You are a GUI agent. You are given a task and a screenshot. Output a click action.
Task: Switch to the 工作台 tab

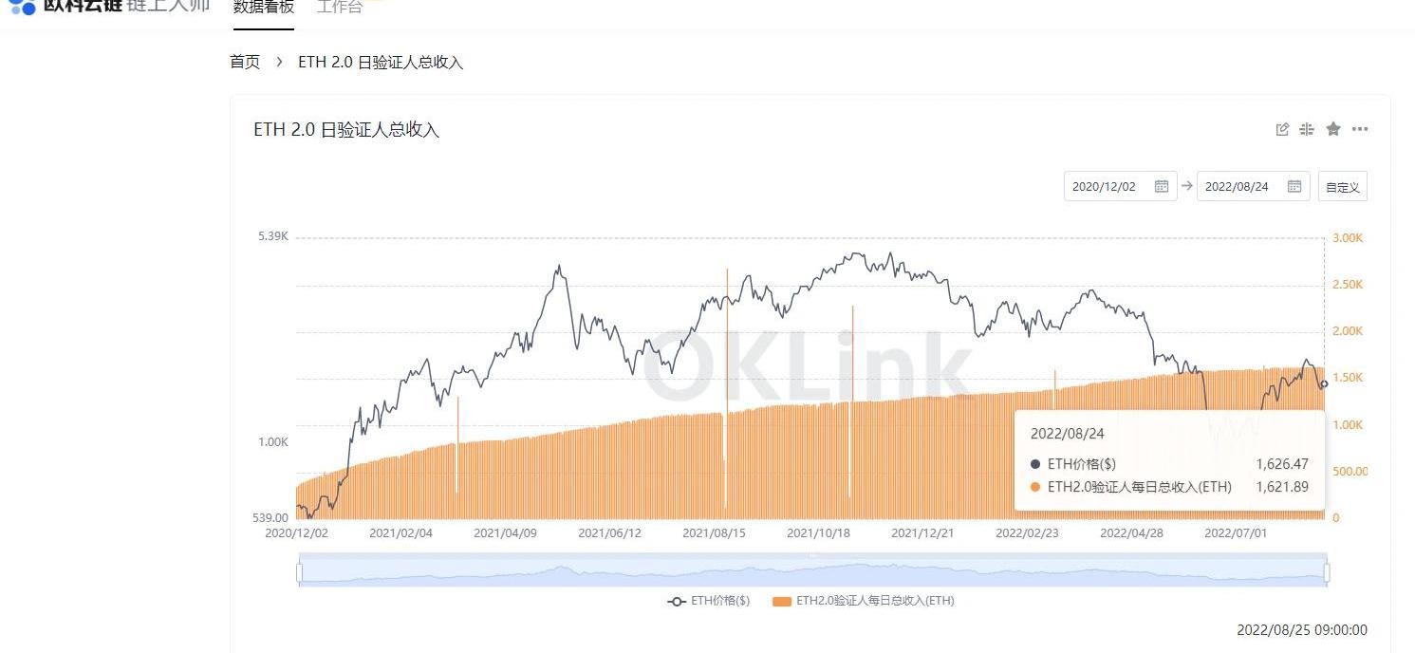[x=340, y=8]
